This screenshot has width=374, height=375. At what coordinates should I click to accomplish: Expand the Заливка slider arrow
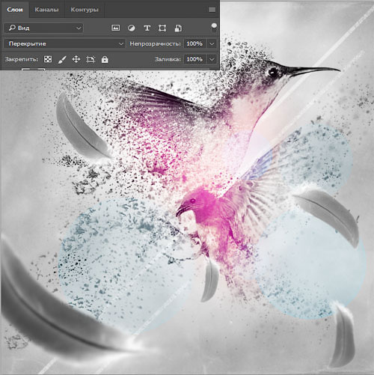(212, 59)
